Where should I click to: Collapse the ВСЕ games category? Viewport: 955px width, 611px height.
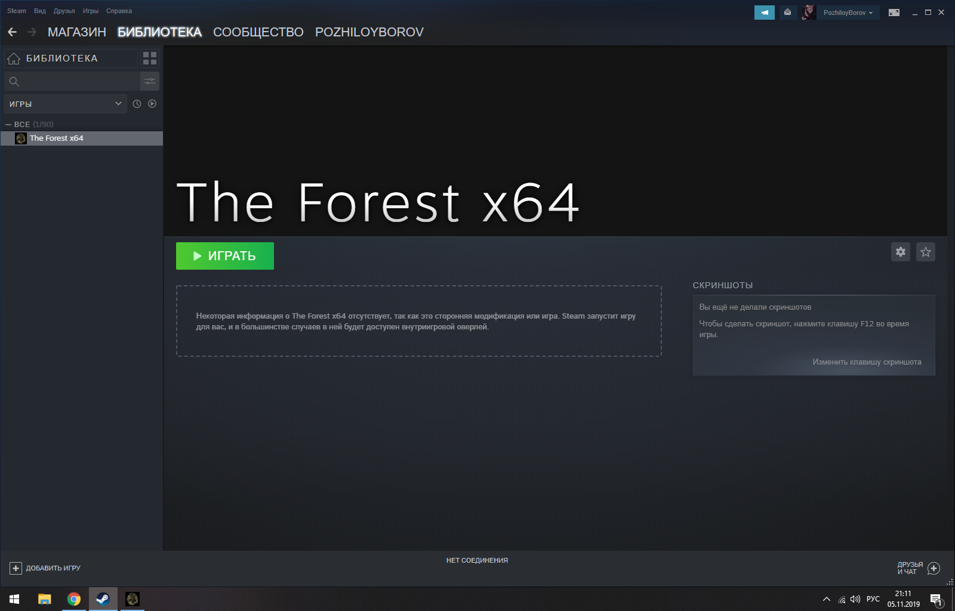pyautogui.click(x=8, y=124)
